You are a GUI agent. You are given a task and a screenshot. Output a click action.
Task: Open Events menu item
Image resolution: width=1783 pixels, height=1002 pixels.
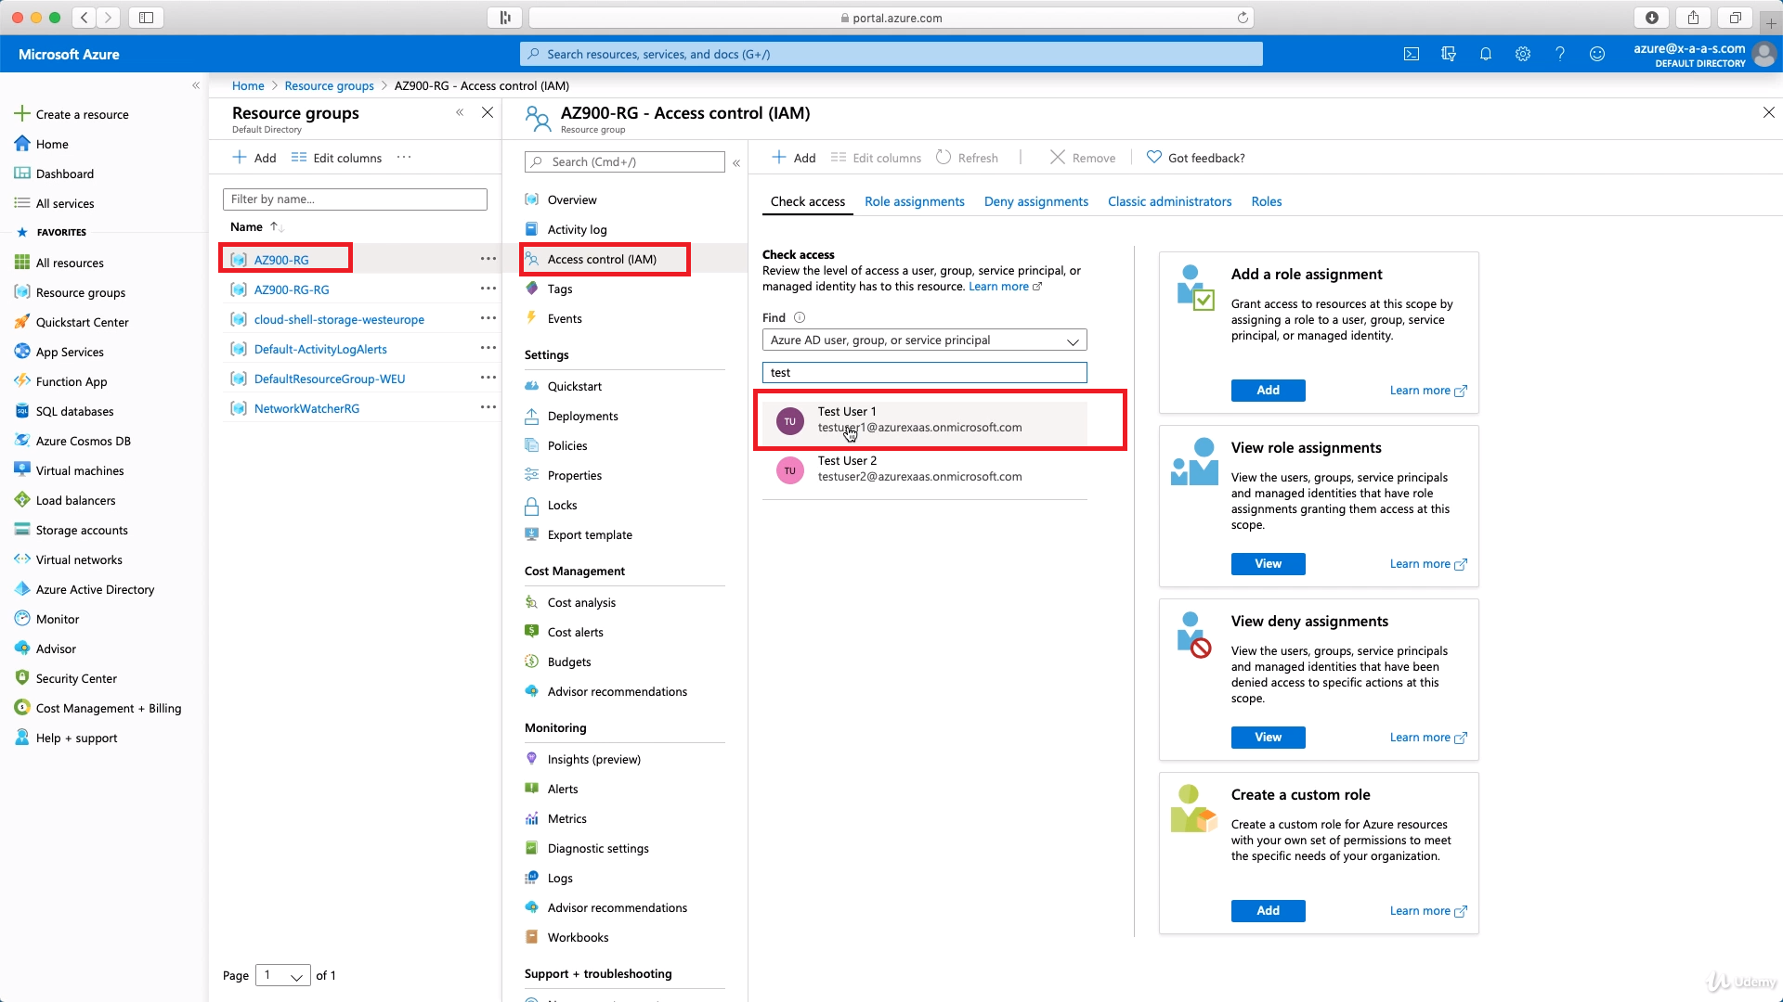(565, 318)
